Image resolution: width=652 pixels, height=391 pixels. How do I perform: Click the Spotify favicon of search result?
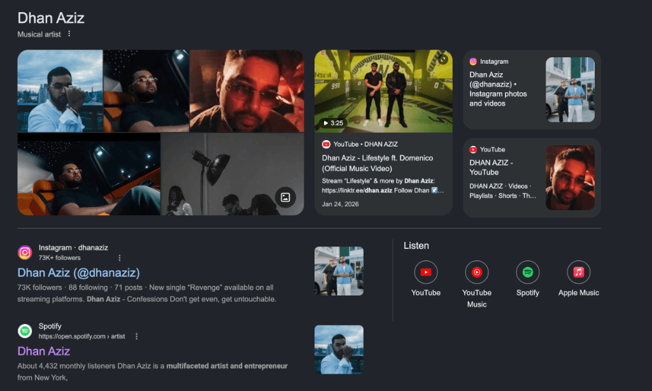point(25,331)
